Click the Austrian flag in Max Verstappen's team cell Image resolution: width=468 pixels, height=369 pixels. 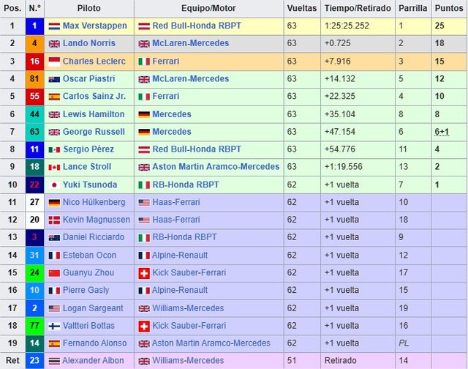point(144,26)
